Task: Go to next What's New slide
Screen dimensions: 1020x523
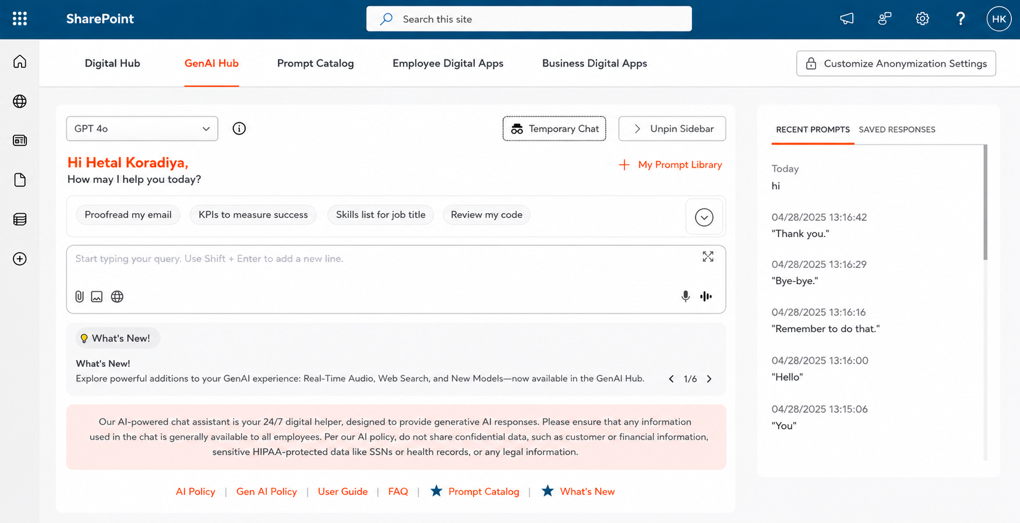Action: tap(709, 379)
